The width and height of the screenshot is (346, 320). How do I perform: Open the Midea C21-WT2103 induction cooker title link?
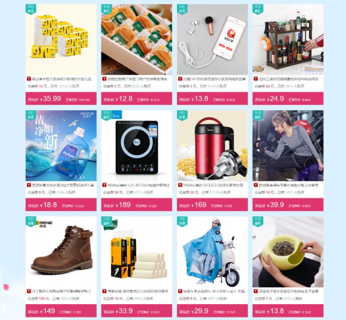click(139, 185)
